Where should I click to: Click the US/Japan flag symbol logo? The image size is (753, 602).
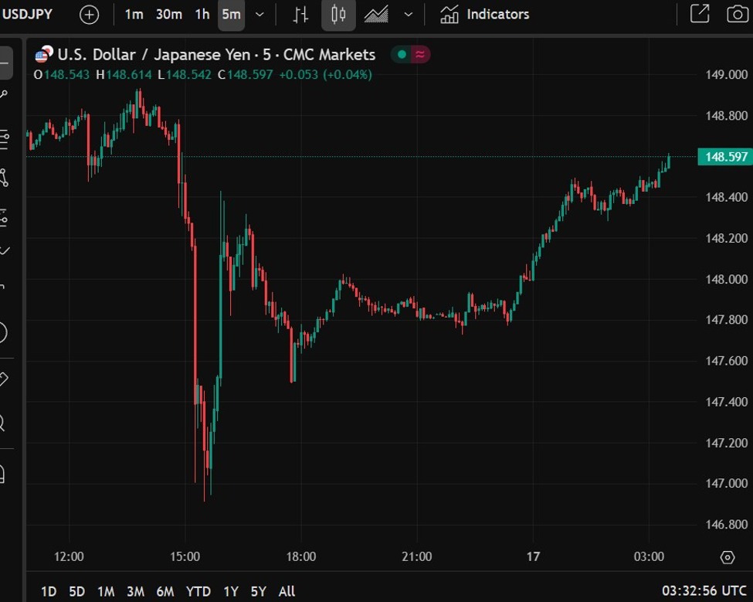coord(45,55)
